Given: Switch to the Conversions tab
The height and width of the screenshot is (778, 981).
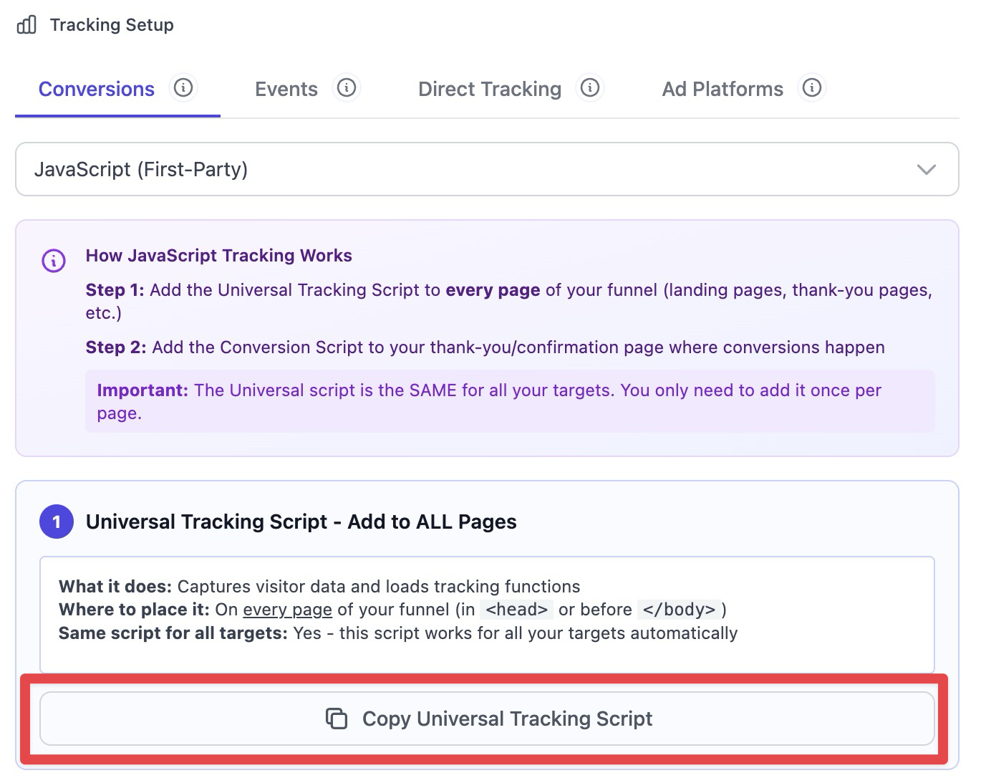Looking at the screenshot, I should click(x=97, y=89).
